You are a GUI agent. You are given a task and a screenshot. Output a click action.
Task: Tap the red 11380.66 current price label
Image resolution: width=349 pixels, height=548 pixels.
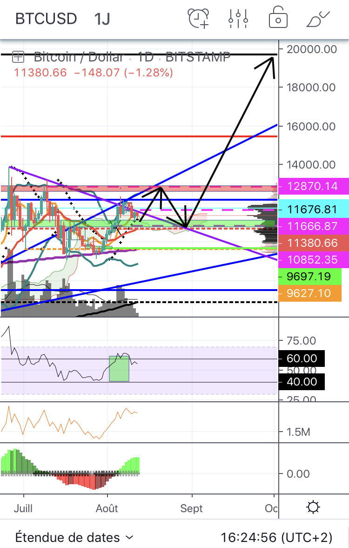coord(313,243)
